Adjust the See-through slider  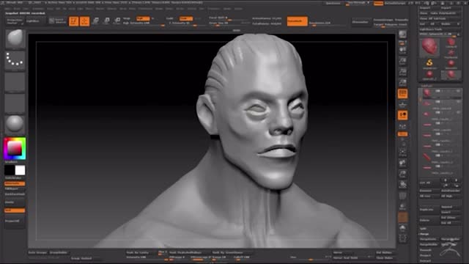(358, 3)
